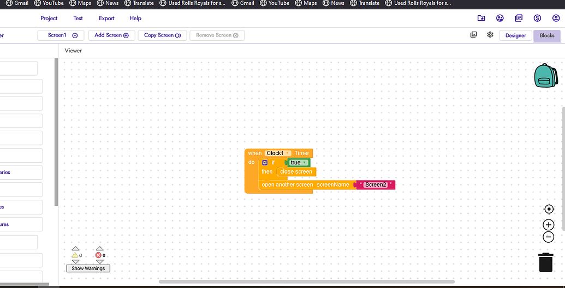Open the assets image gallery icon
Screen dimensions: 565x288
(x=473, y=34)
